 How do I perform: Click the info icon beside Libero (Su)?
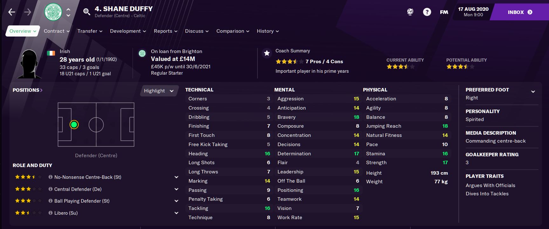50,213
